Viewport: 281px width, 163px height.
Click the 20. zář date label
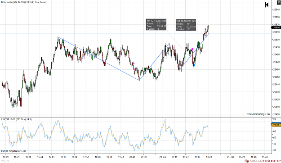tap(163, 157)
